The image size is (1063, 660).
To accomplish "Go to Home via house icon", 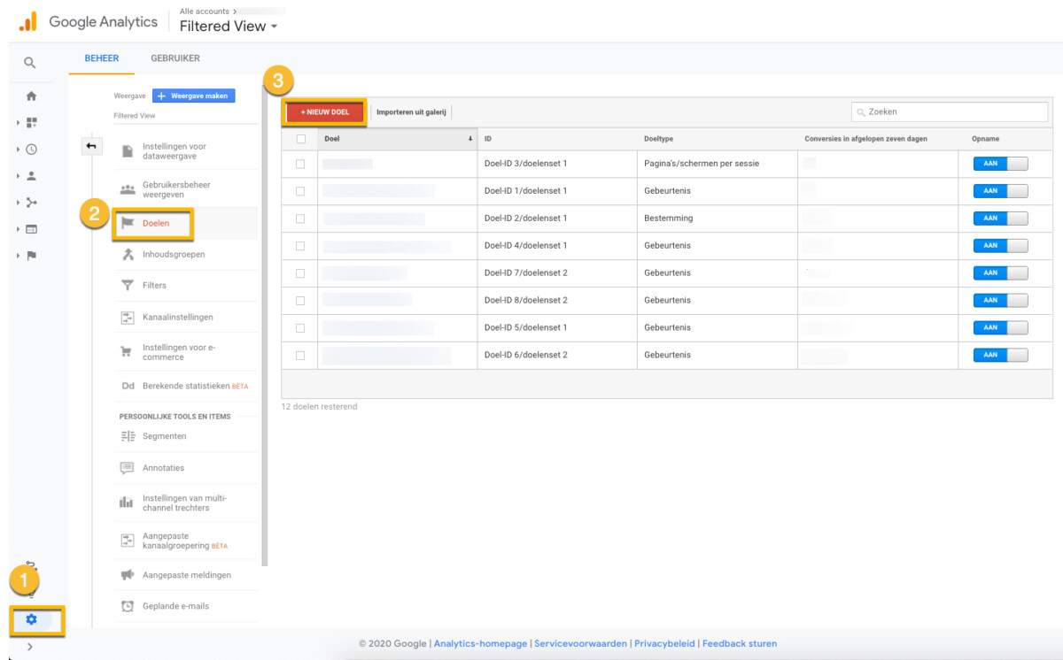I will (x=32, y=96).
